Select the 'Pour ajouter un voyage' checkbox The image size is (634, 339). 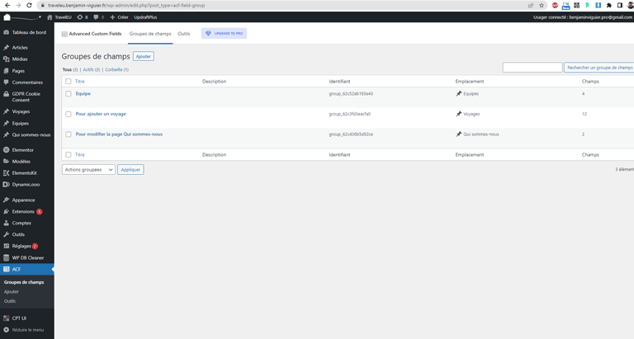pos(69,114)
